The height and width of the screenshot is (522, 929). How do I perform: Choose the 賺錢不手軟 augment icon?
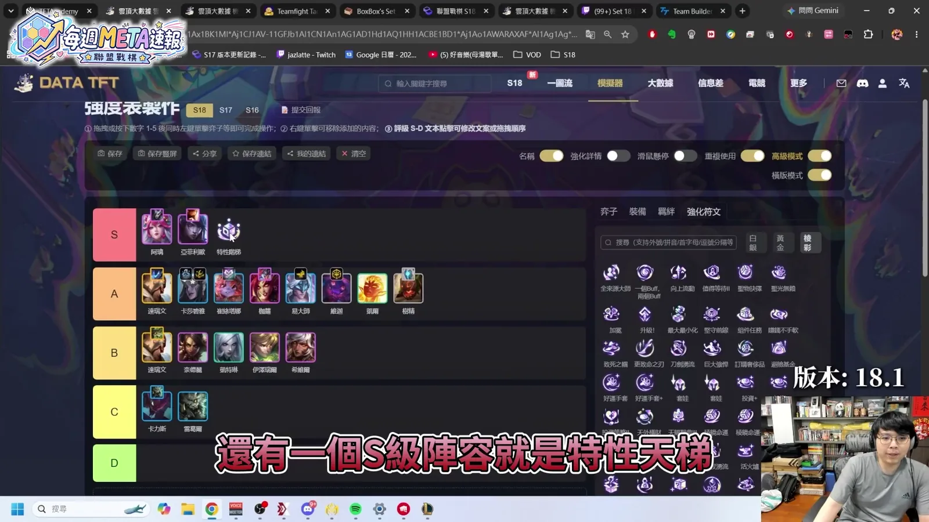779,314
